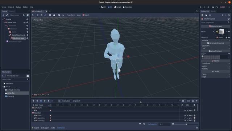Toggle FileSystem split view mode icon
The image size is (232, 131).
(x=28, y=76)
